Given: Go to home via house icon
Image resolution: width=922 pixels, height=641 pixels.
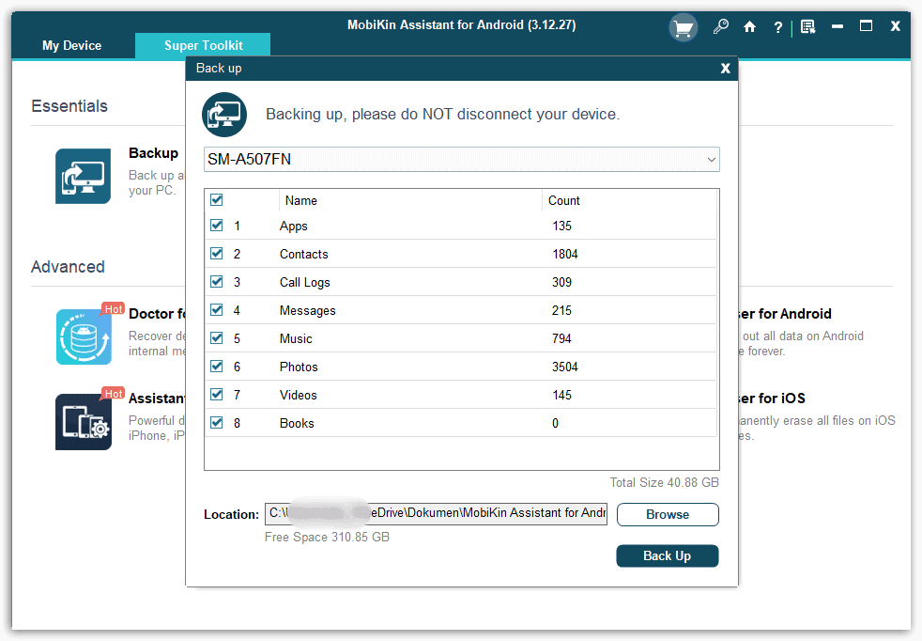Looking at the screenshot, I should (749, 26).
